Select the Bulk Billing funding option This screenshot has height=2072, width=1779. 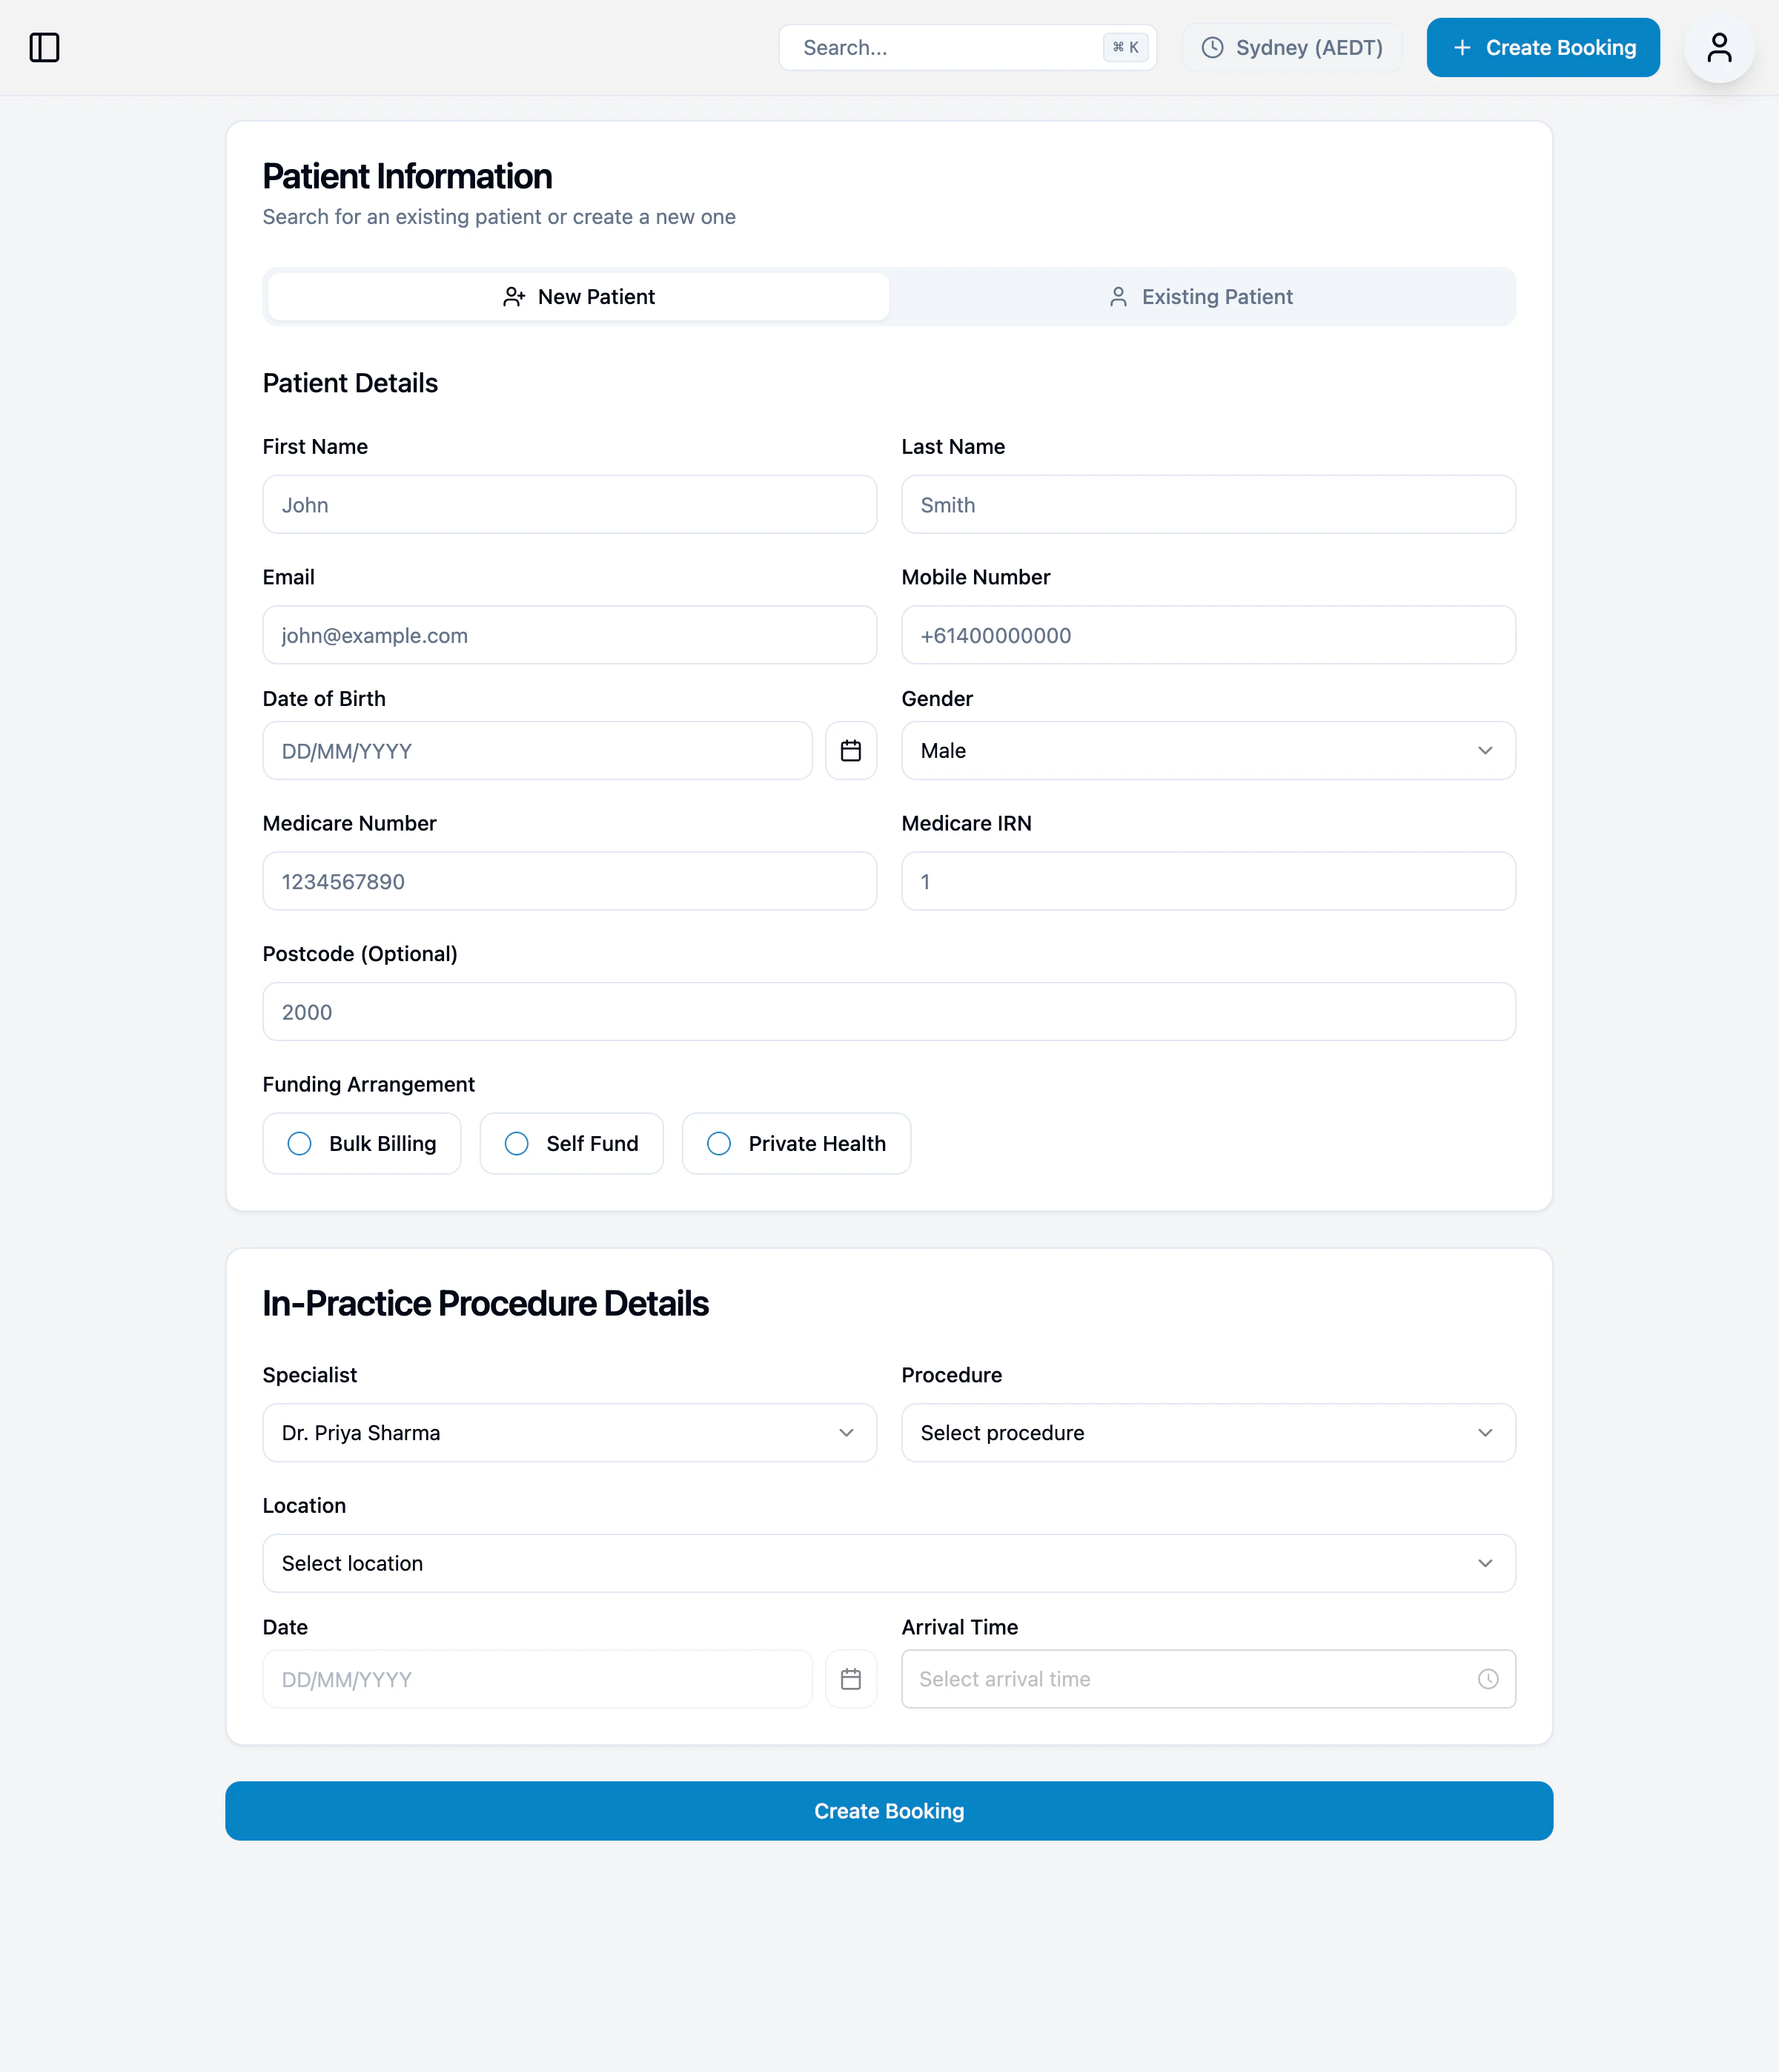(x=361, y=1143)
